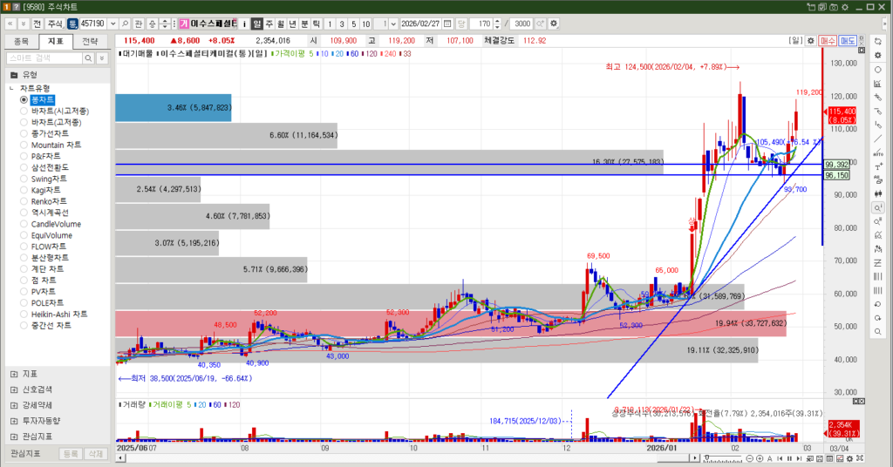The height and width of the screenshot is (467, 893).
Task: Expand the 신호검색 tree section
Action: pos(13,389)
